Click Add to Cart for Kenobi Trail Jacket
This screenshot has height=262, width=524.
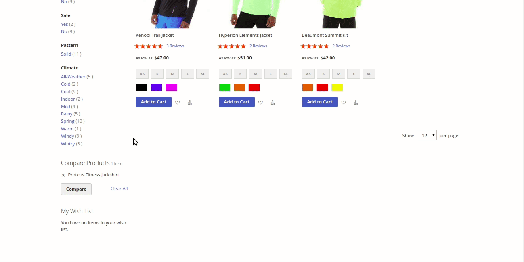pyautogui.click(x=153, y=102)
